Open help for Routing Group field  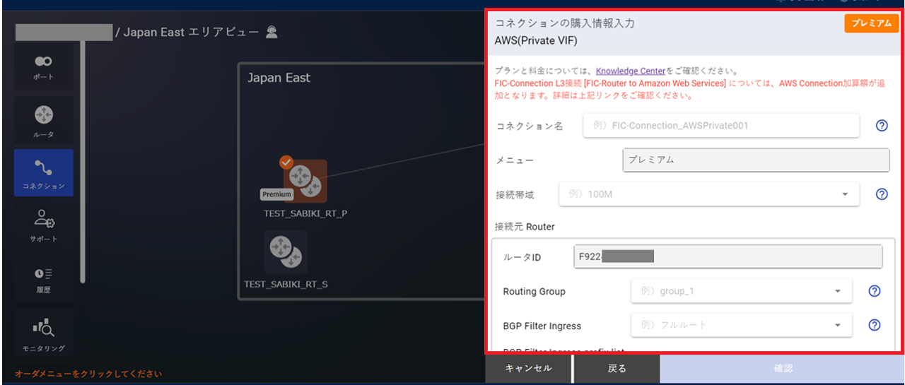click(x=874, y=291)
